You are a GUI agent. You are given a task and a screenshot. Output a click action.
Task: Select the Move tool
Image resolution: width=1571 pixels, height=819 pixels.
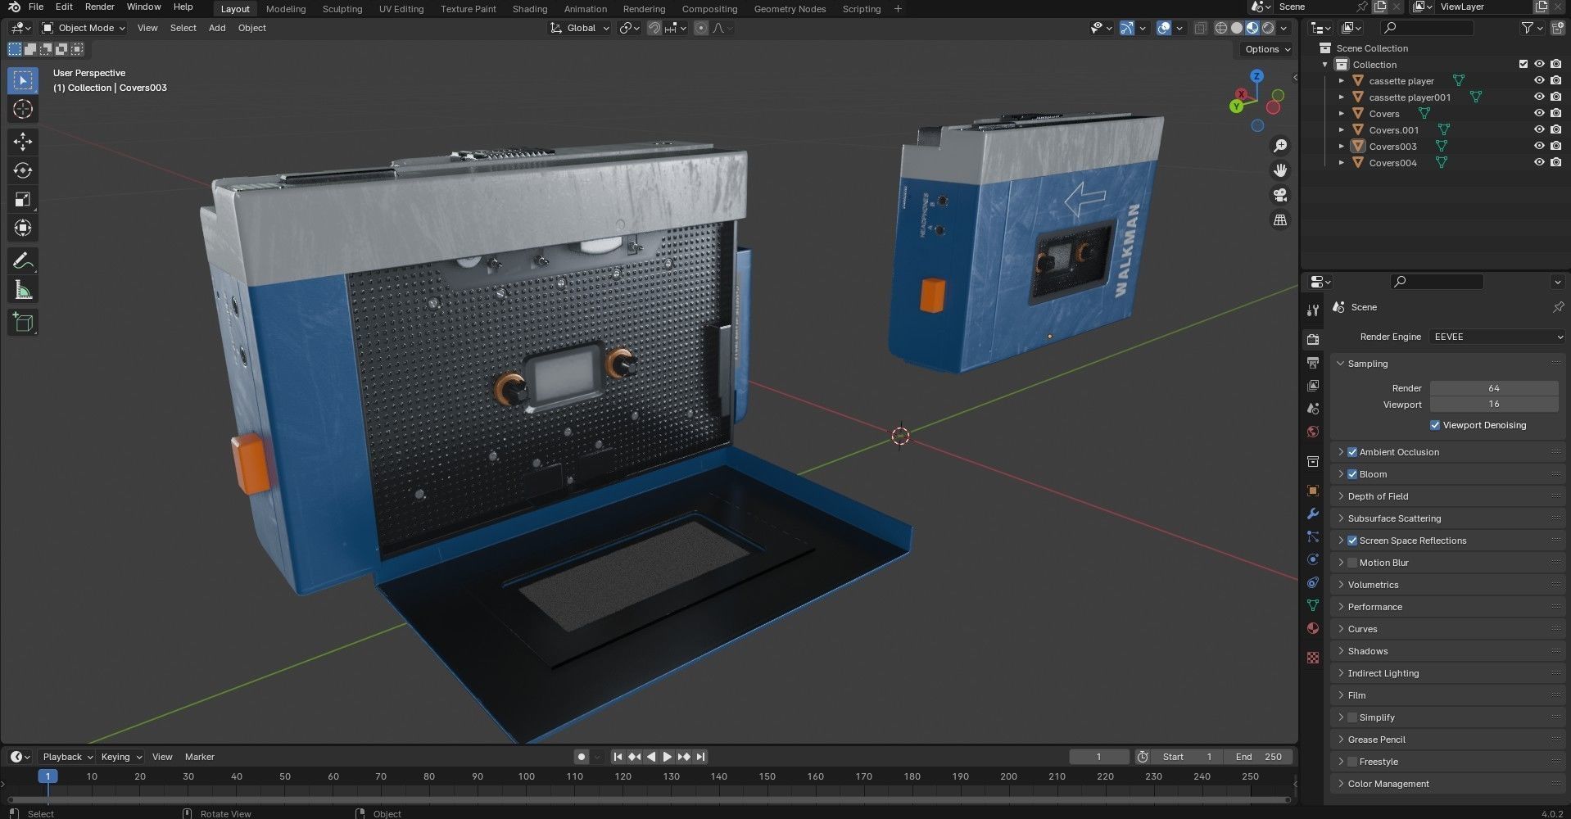23,142
